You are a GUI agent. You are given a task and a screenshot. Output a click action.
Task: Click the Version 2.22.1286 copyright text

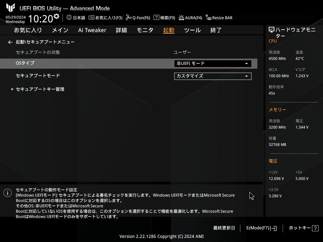[161, 236]
